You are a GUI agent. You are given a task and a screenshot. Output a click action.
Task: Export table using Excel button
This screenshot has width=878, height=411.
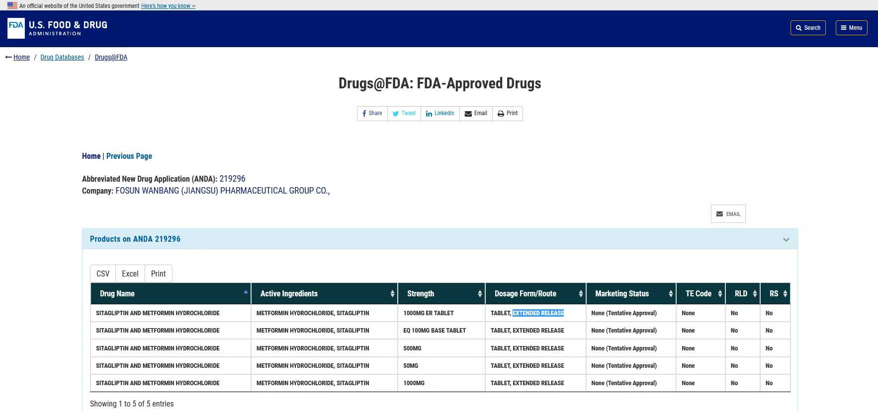[x=130, y=274]
